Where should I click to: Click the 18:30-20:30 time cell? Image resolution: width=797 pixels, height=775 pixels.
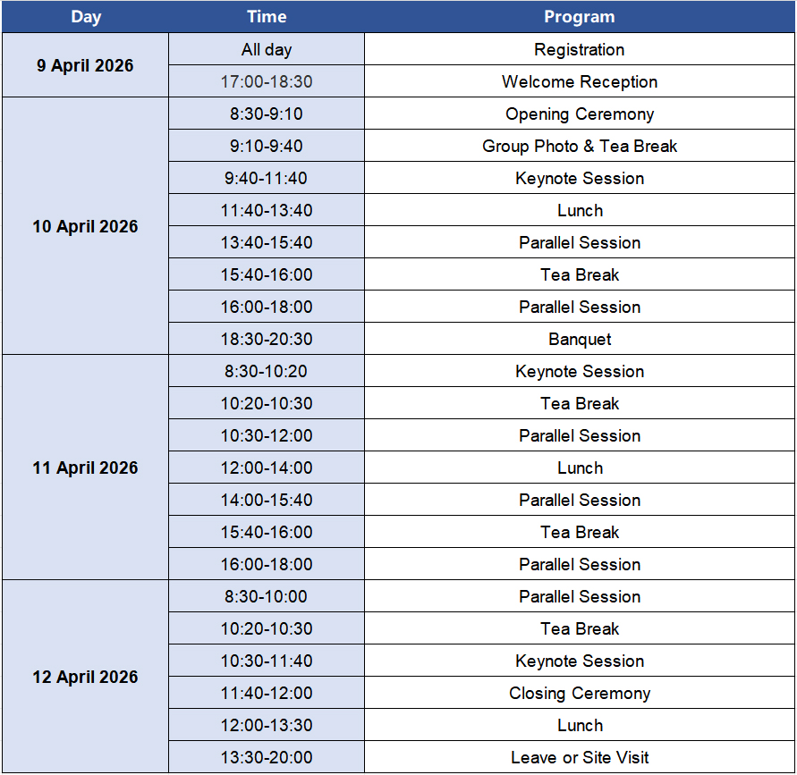(x=267, y=339)
